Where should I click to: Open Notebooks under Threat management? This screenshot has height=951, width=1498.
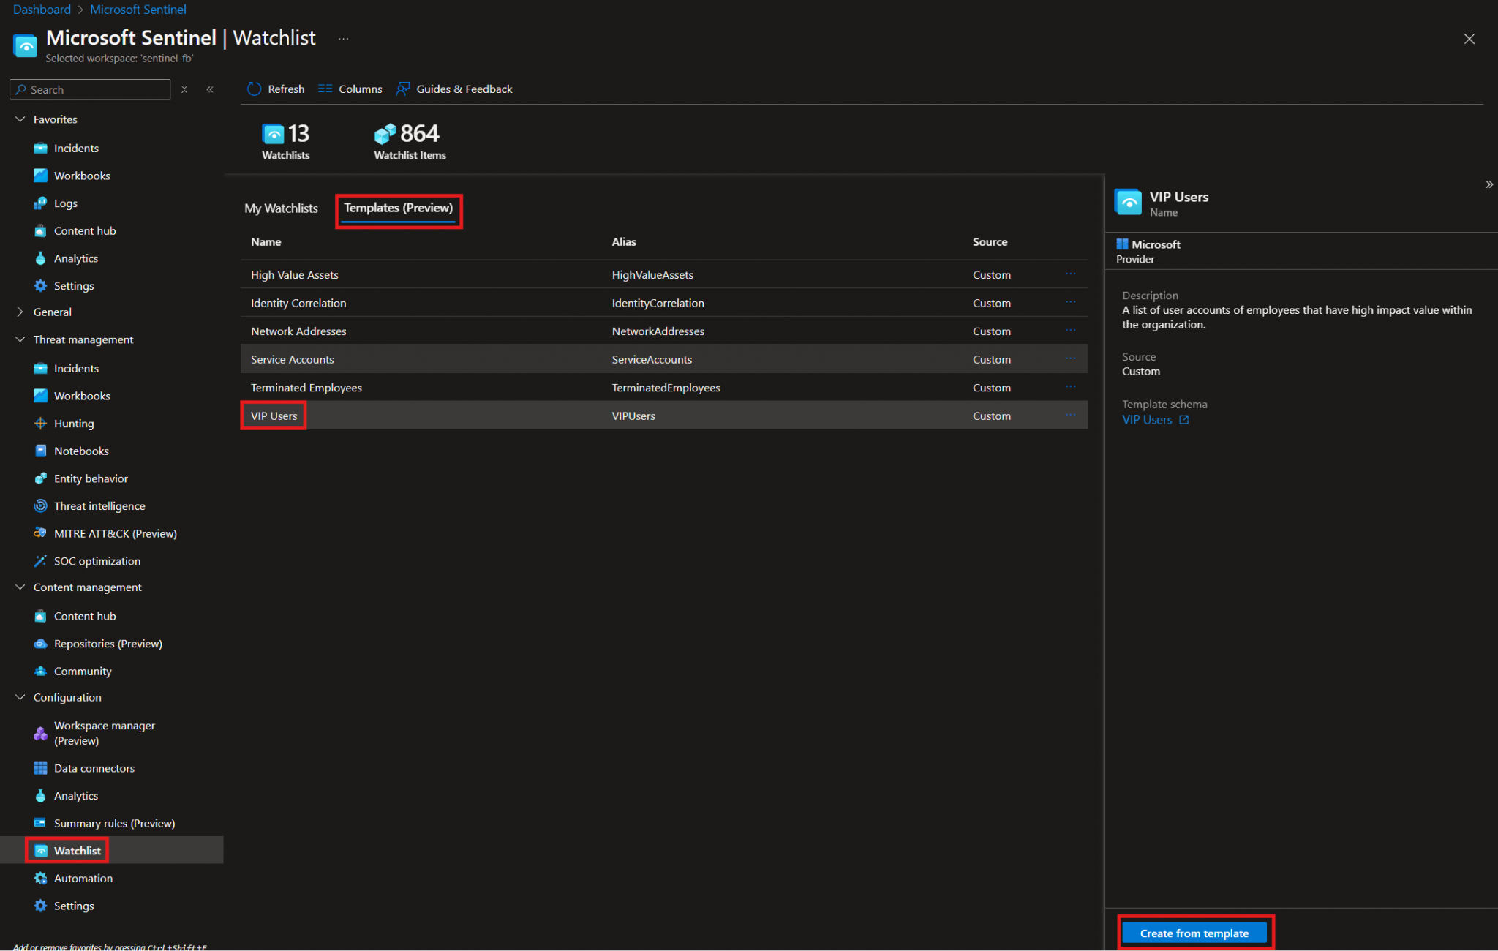click(x=81, y=450)
